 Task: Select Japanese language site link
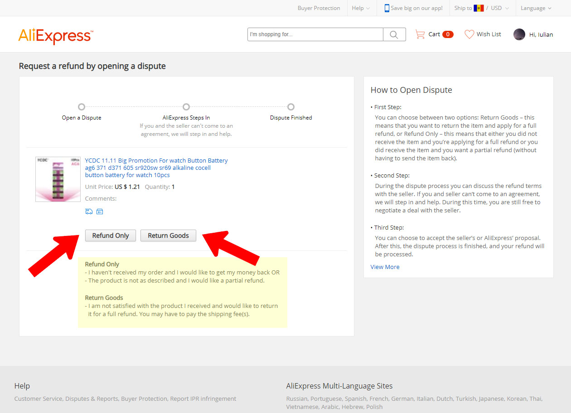[x=491, y=399]
